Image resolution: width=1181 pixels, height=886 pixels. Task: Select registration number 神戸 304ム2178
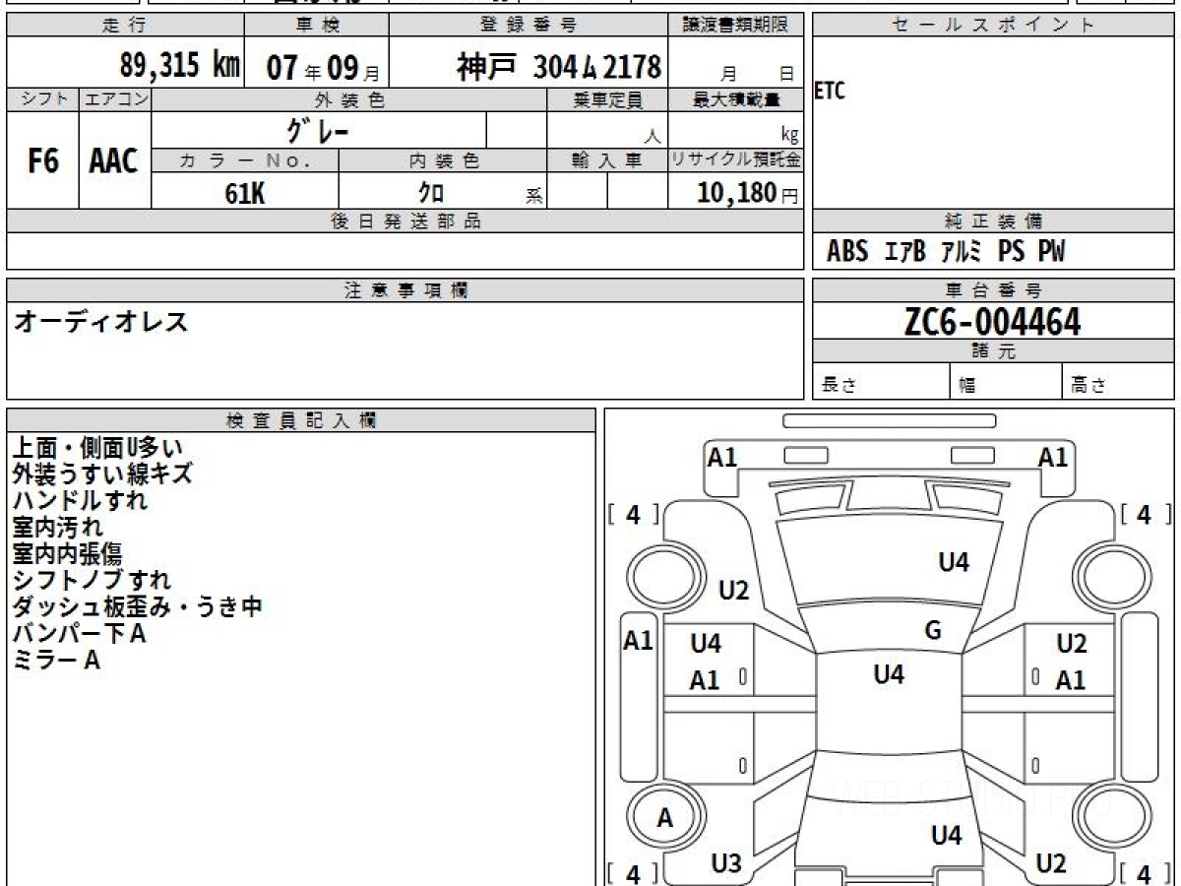558,67
